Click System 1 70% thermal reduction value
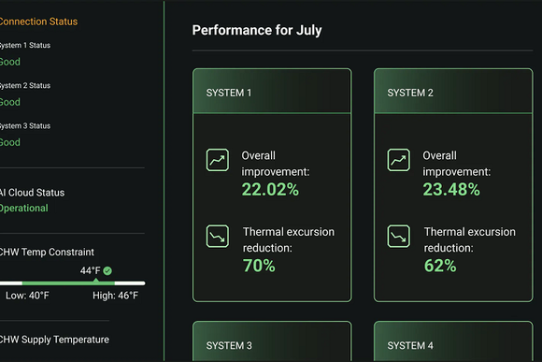 point(259,266)
